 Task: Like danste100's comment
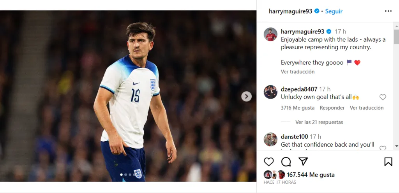point(383,148)
